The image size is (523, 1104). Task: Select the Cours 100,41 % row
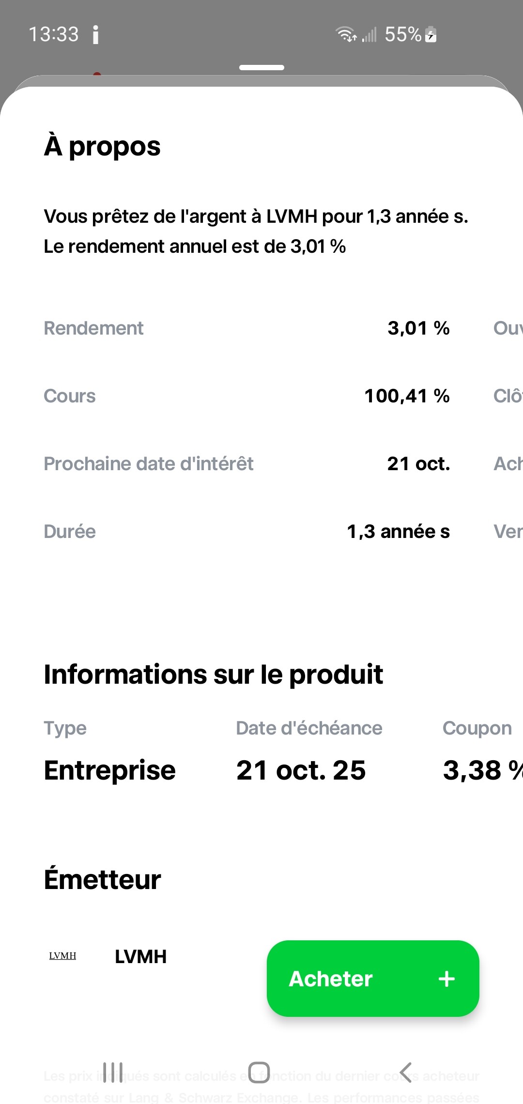(x=247, y=396)
